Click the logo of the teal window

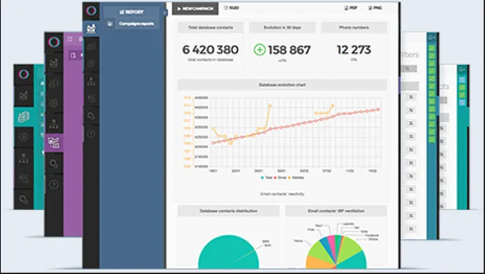tap(23, 75)
